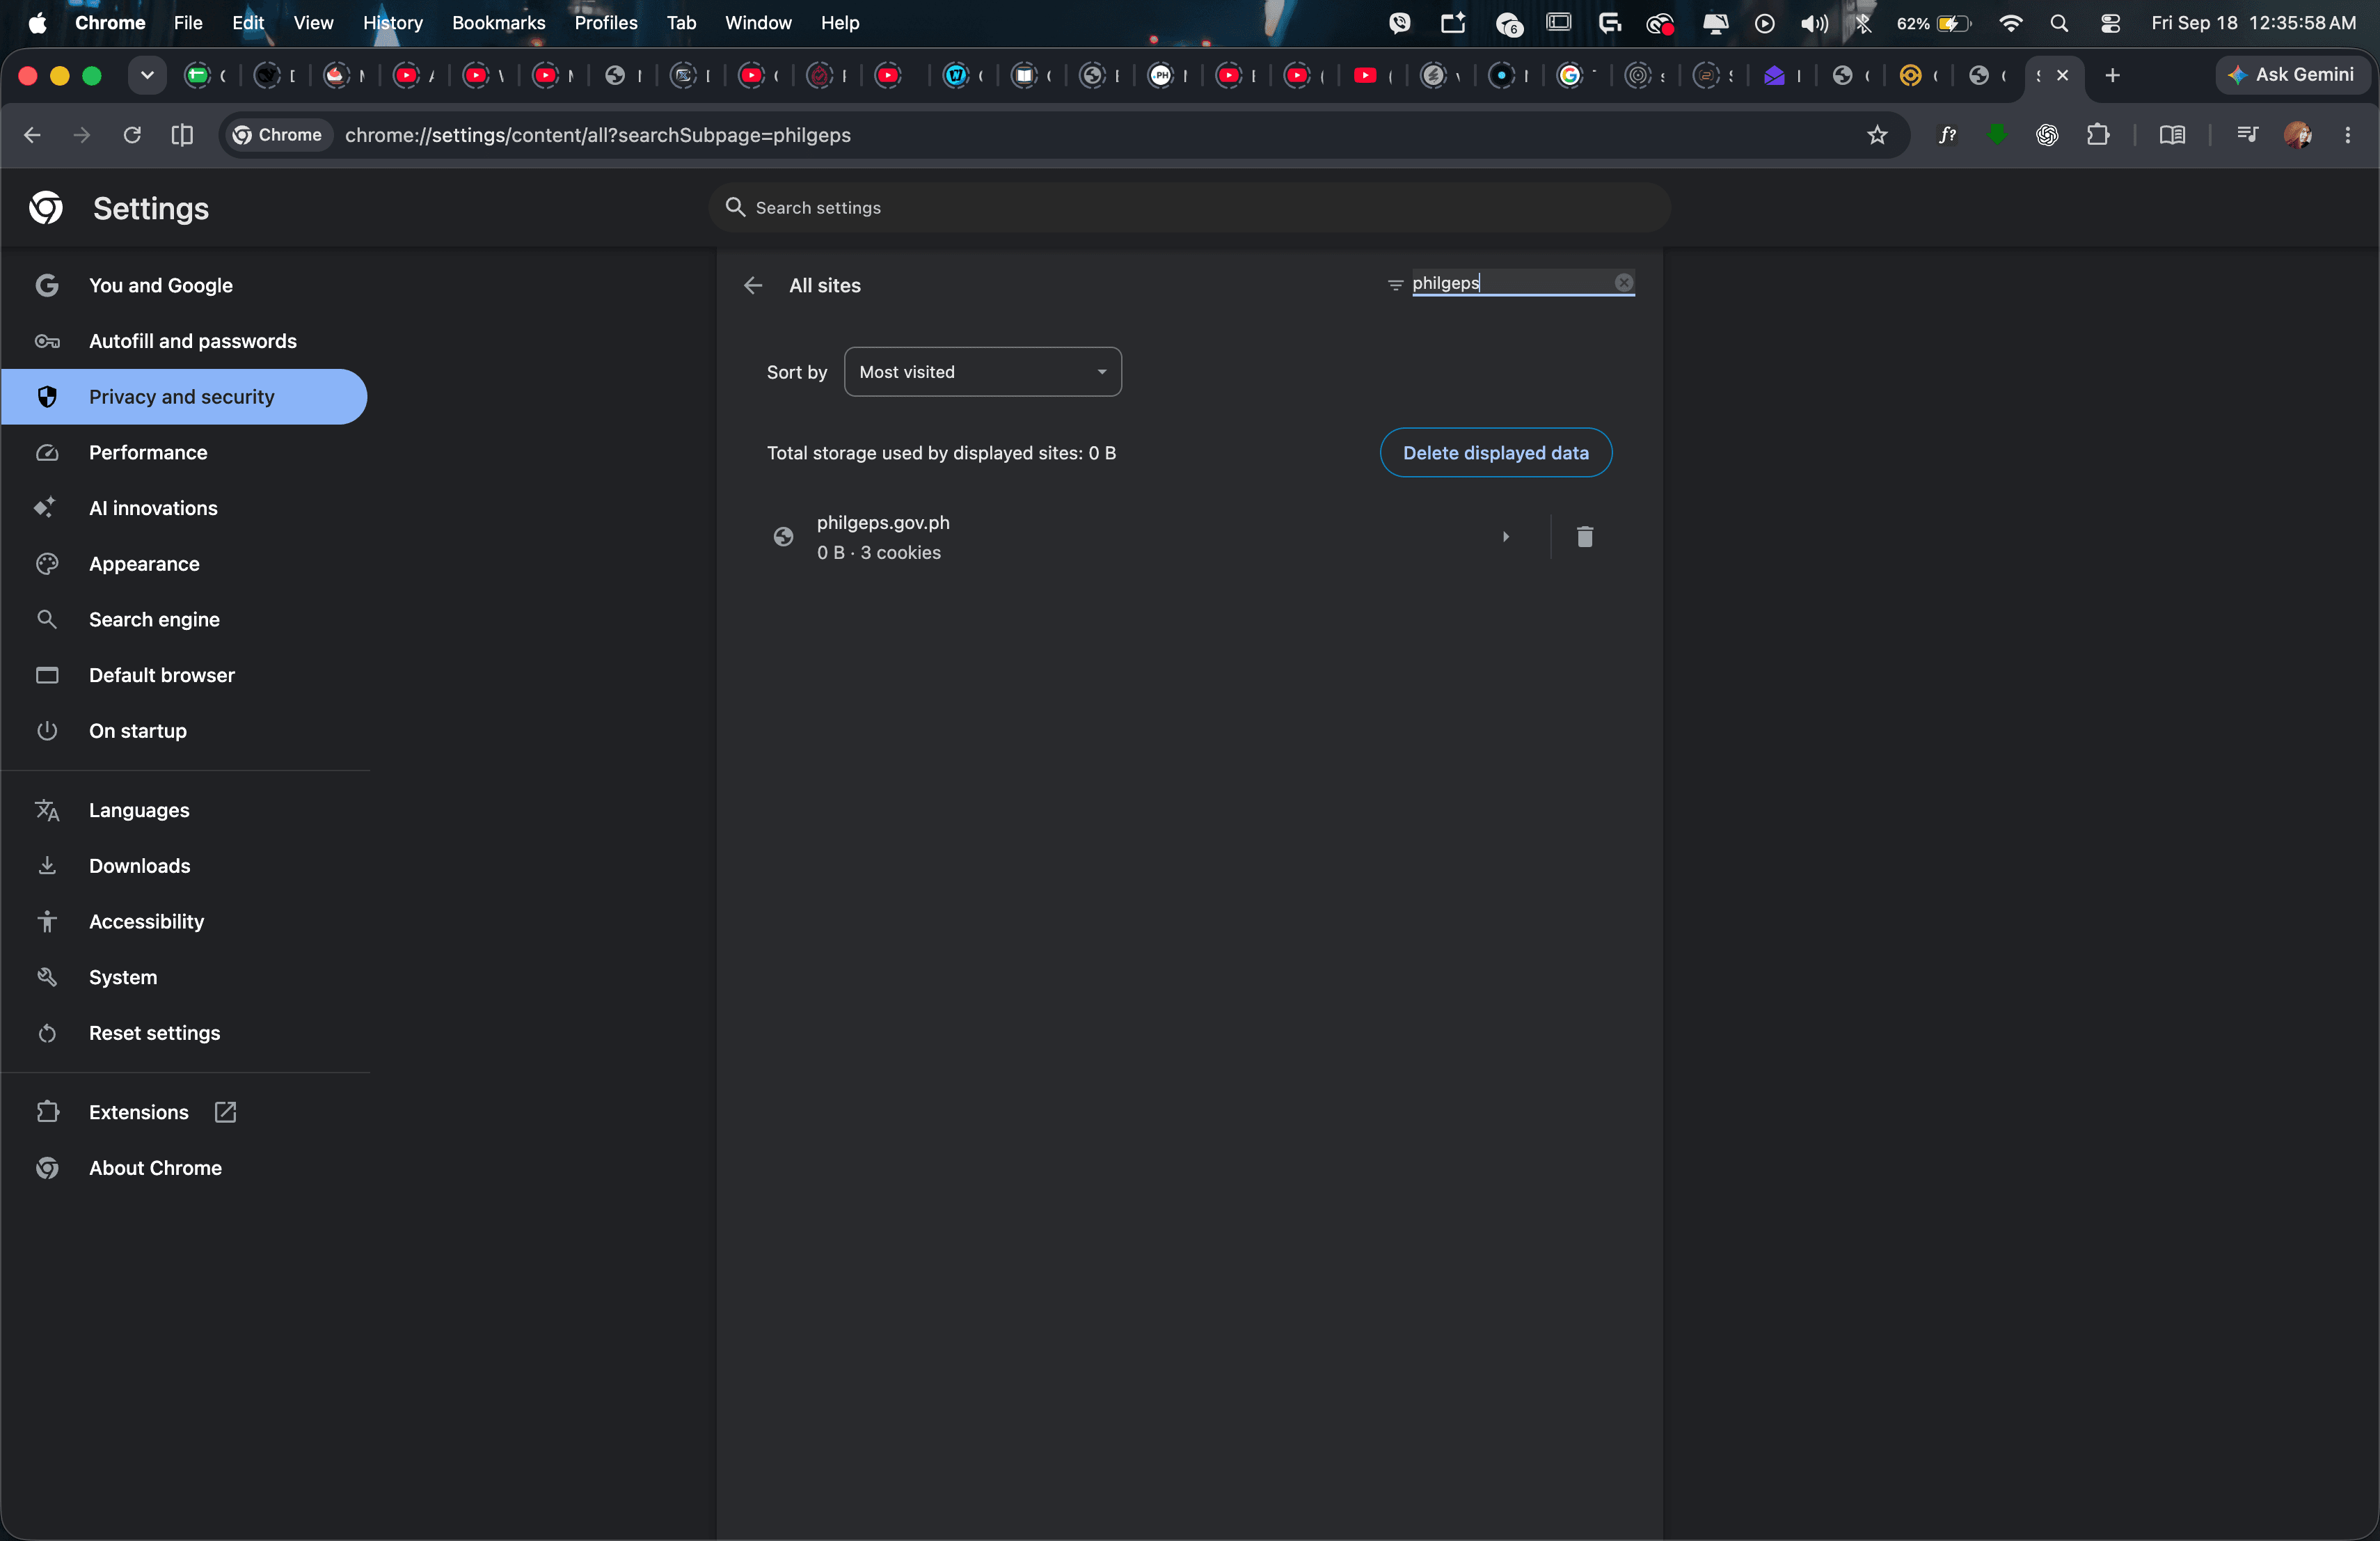
Task: Click the philgeps site filter input
Action: pos(1511,283)
